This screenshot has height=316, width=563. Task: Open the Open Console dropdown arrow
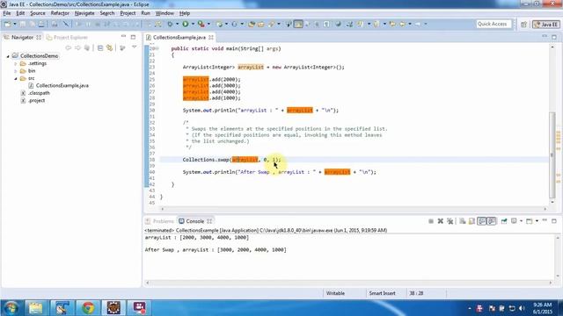537,221
